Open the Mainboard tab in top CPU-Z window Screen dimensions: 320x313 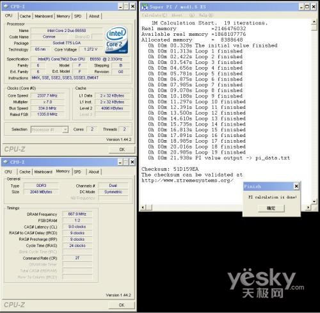[x=44, y=16]
